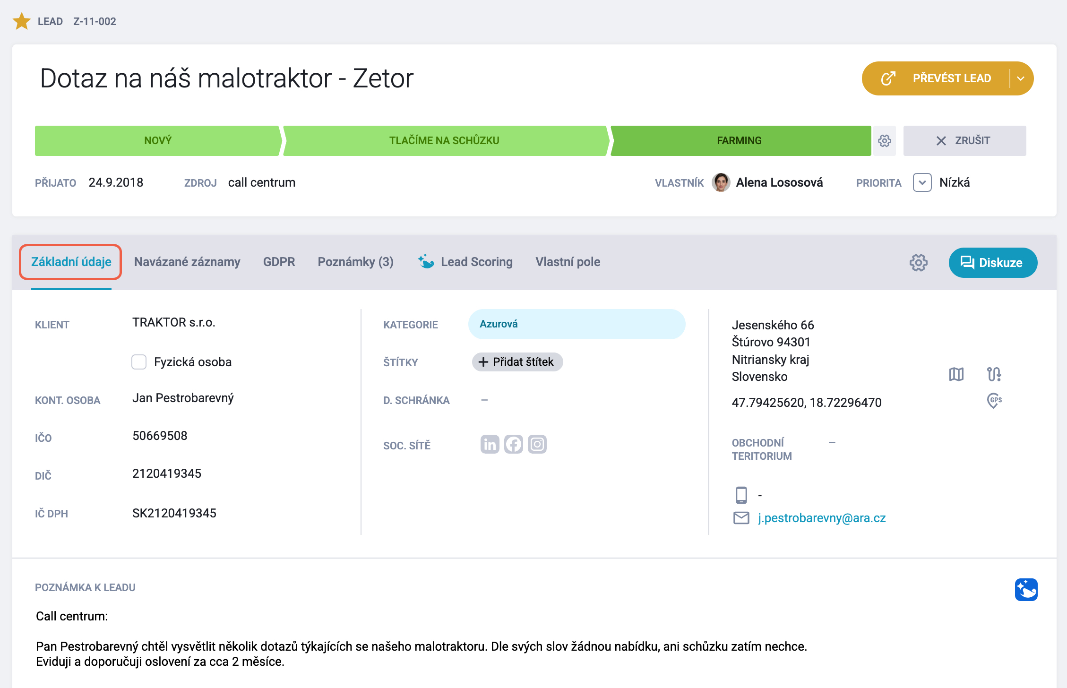Click IČO value 50669508
This screenshot has height=688, width=1067.
tap(160, 436)
